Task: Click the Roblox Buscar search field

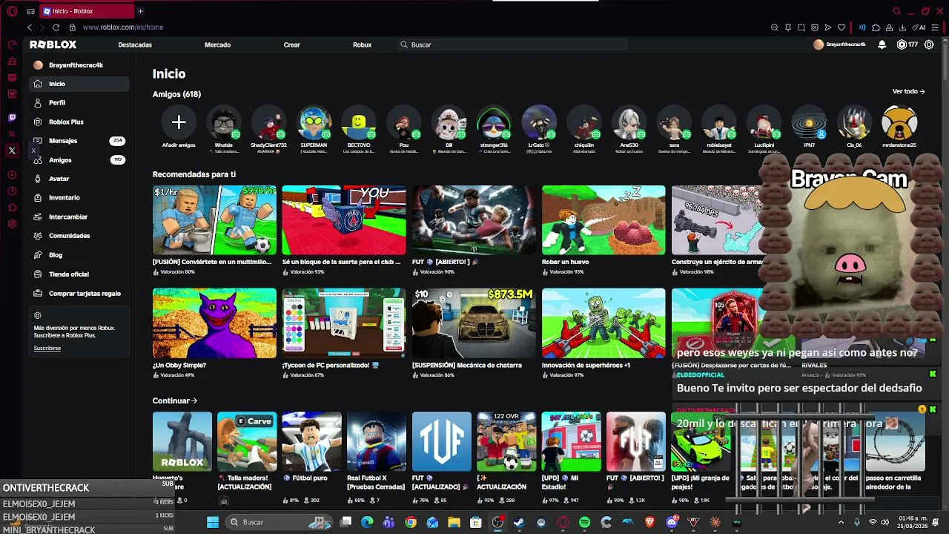Action: tap(513, 44)
